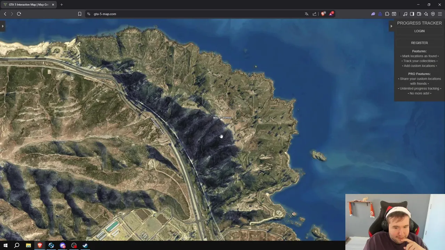Viewport: 445px width, 250px height.
Task: Expand the left map sidebar arrow
Action: point(2,26)
